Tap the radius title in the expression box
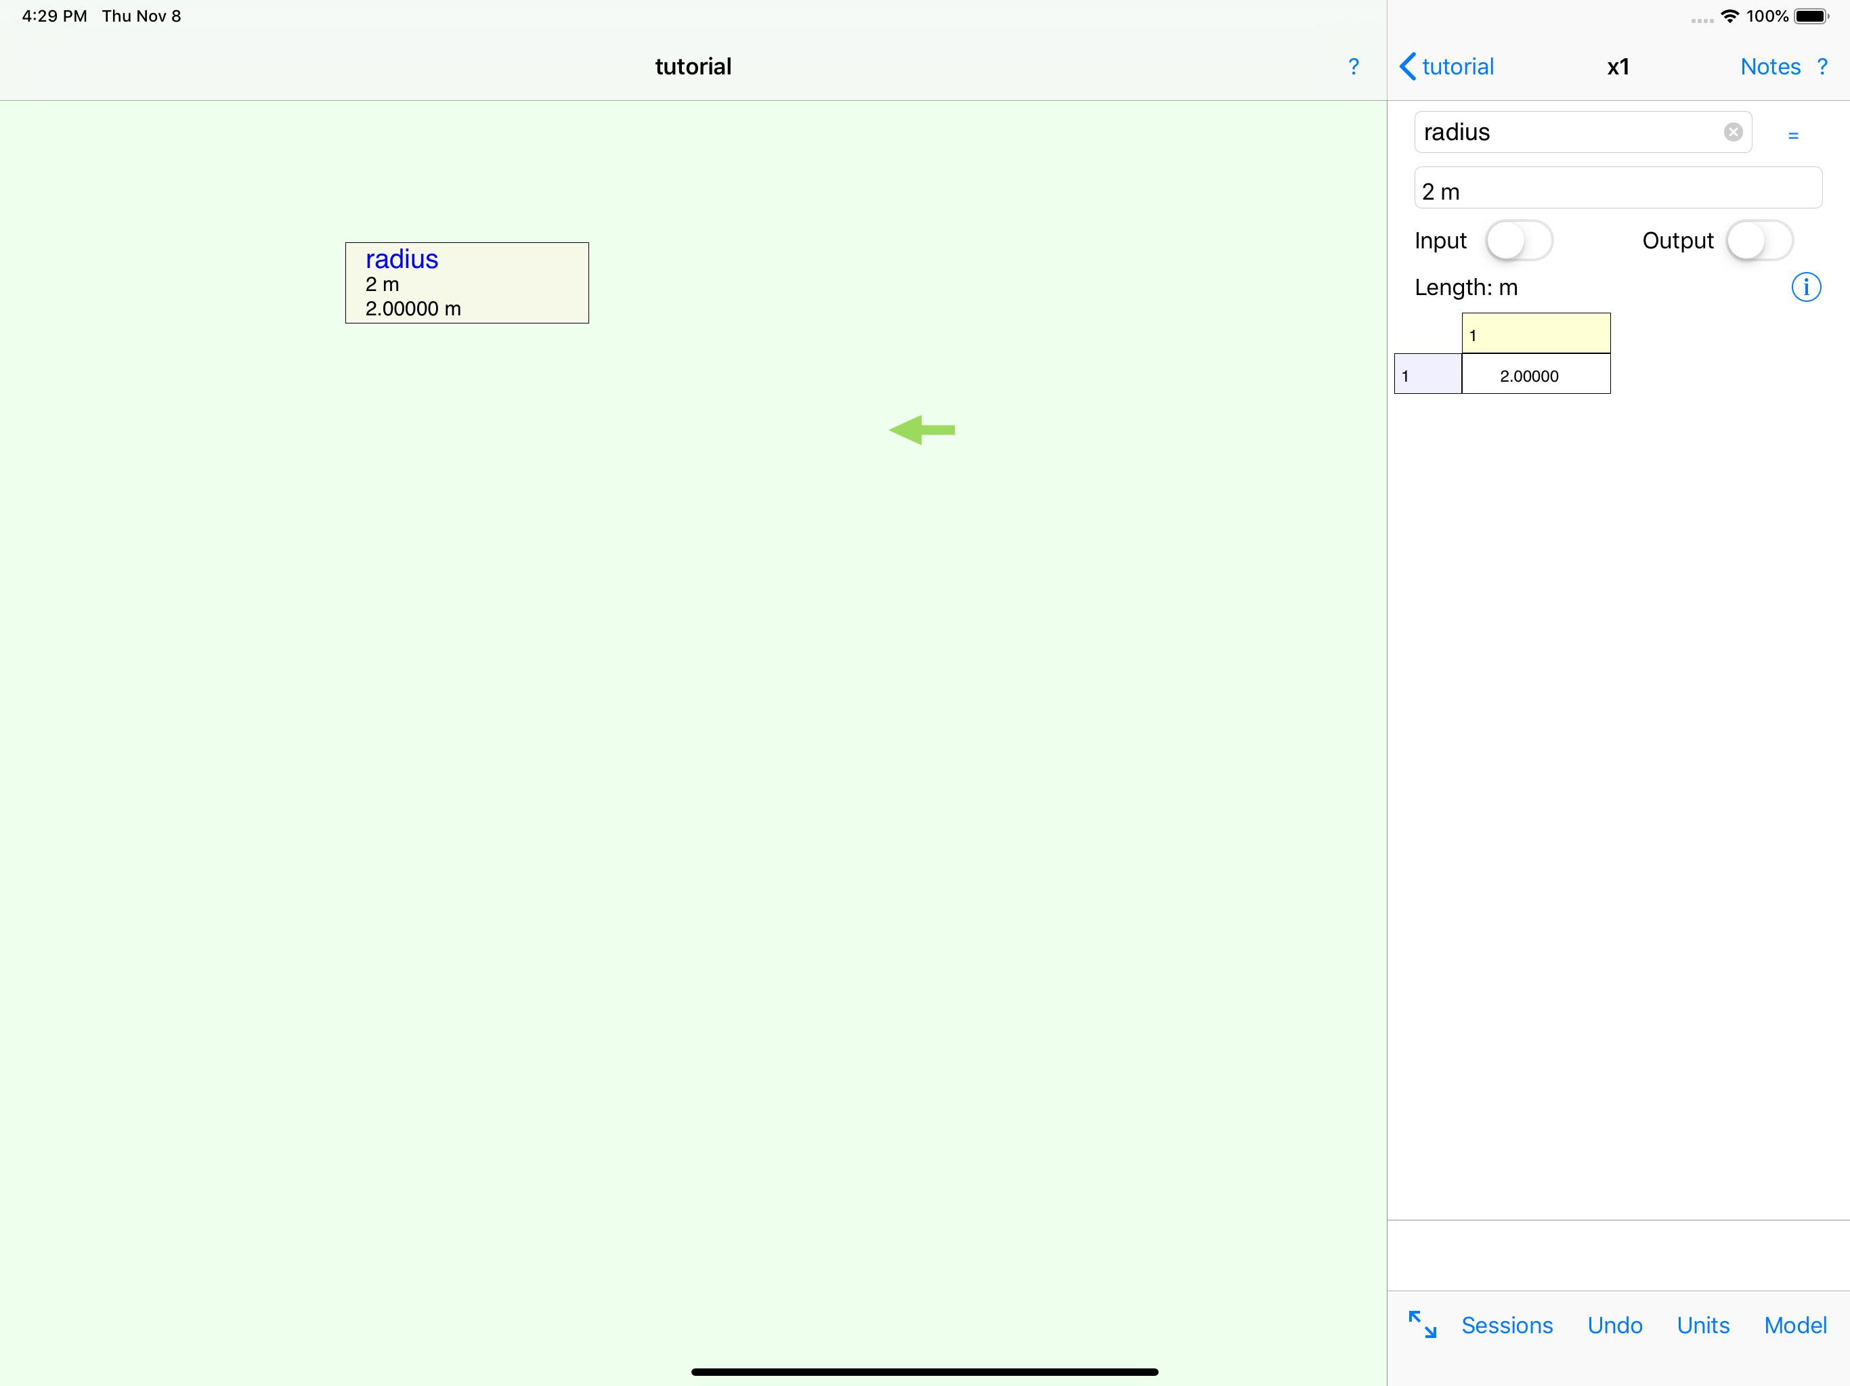Viewport: 1850px width, 1386px height. [402, 259]
